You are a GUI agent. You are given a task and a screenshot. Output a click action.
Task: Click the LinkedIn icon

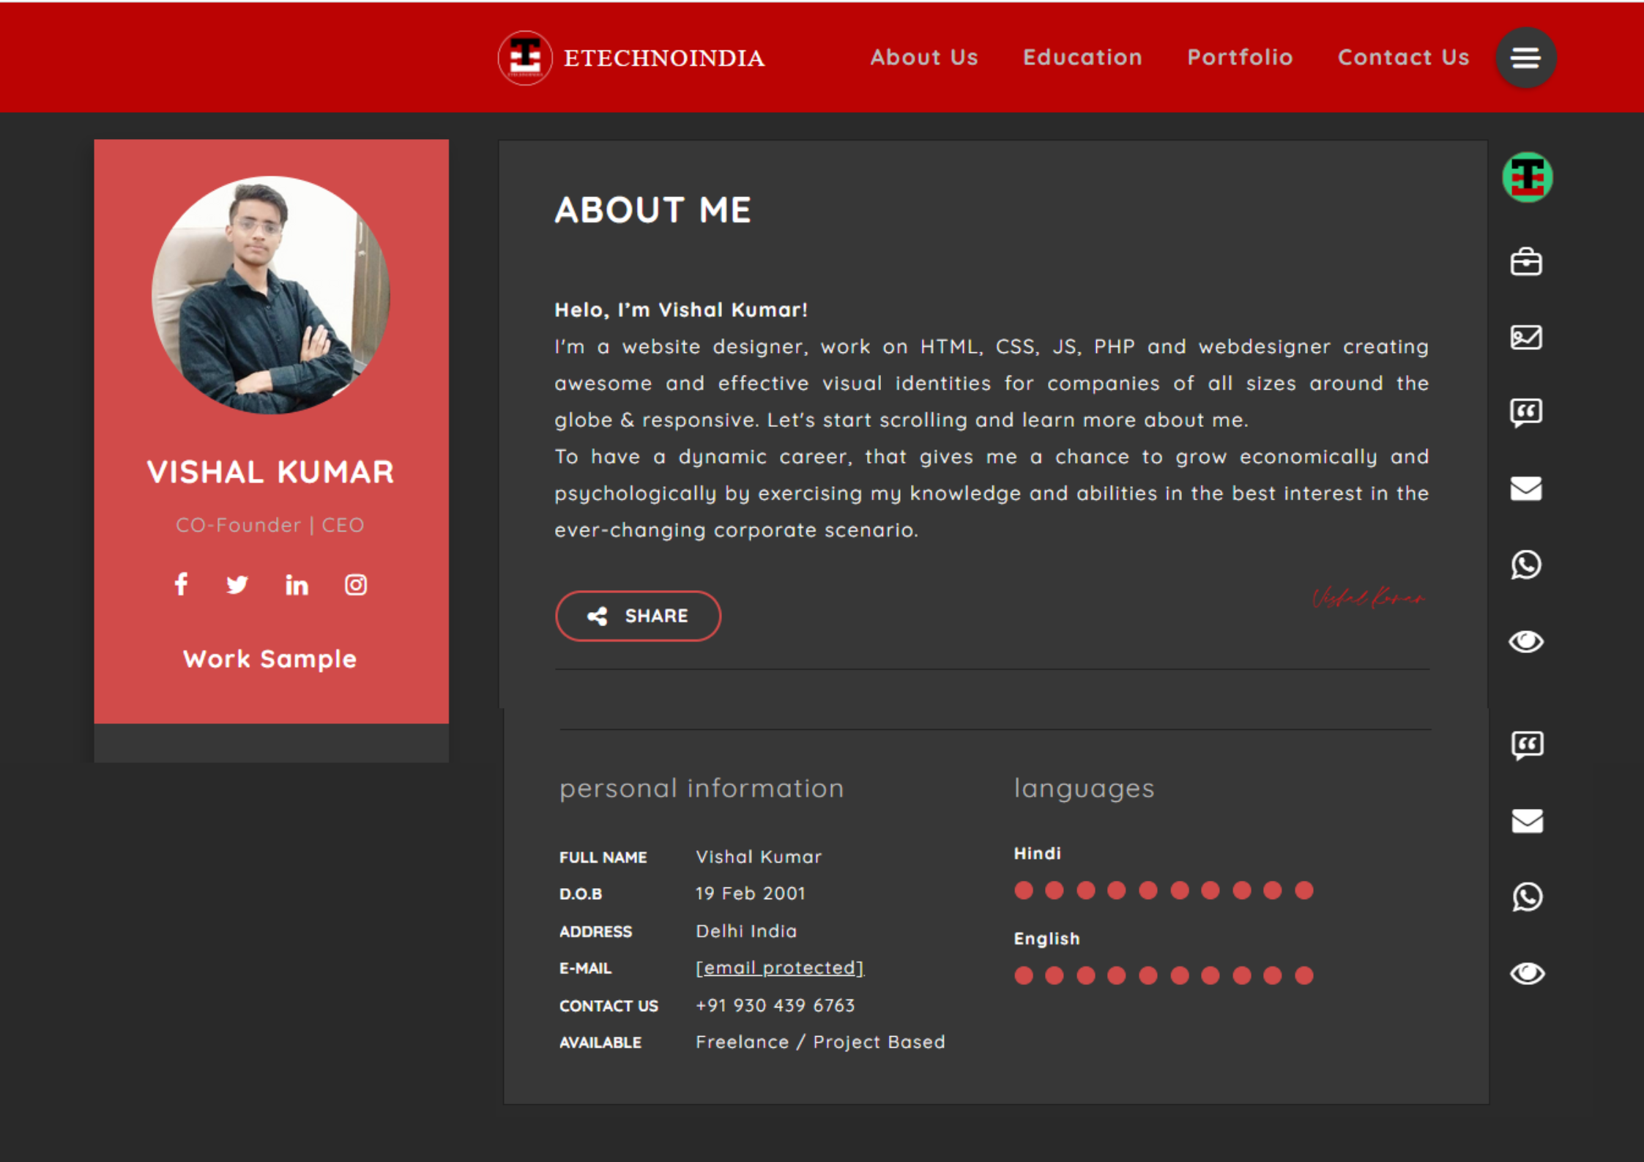tap(297, 585)
